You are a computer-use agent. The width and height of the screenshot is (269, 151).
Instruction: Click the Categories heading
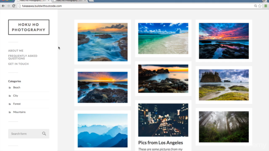[15, 81]
